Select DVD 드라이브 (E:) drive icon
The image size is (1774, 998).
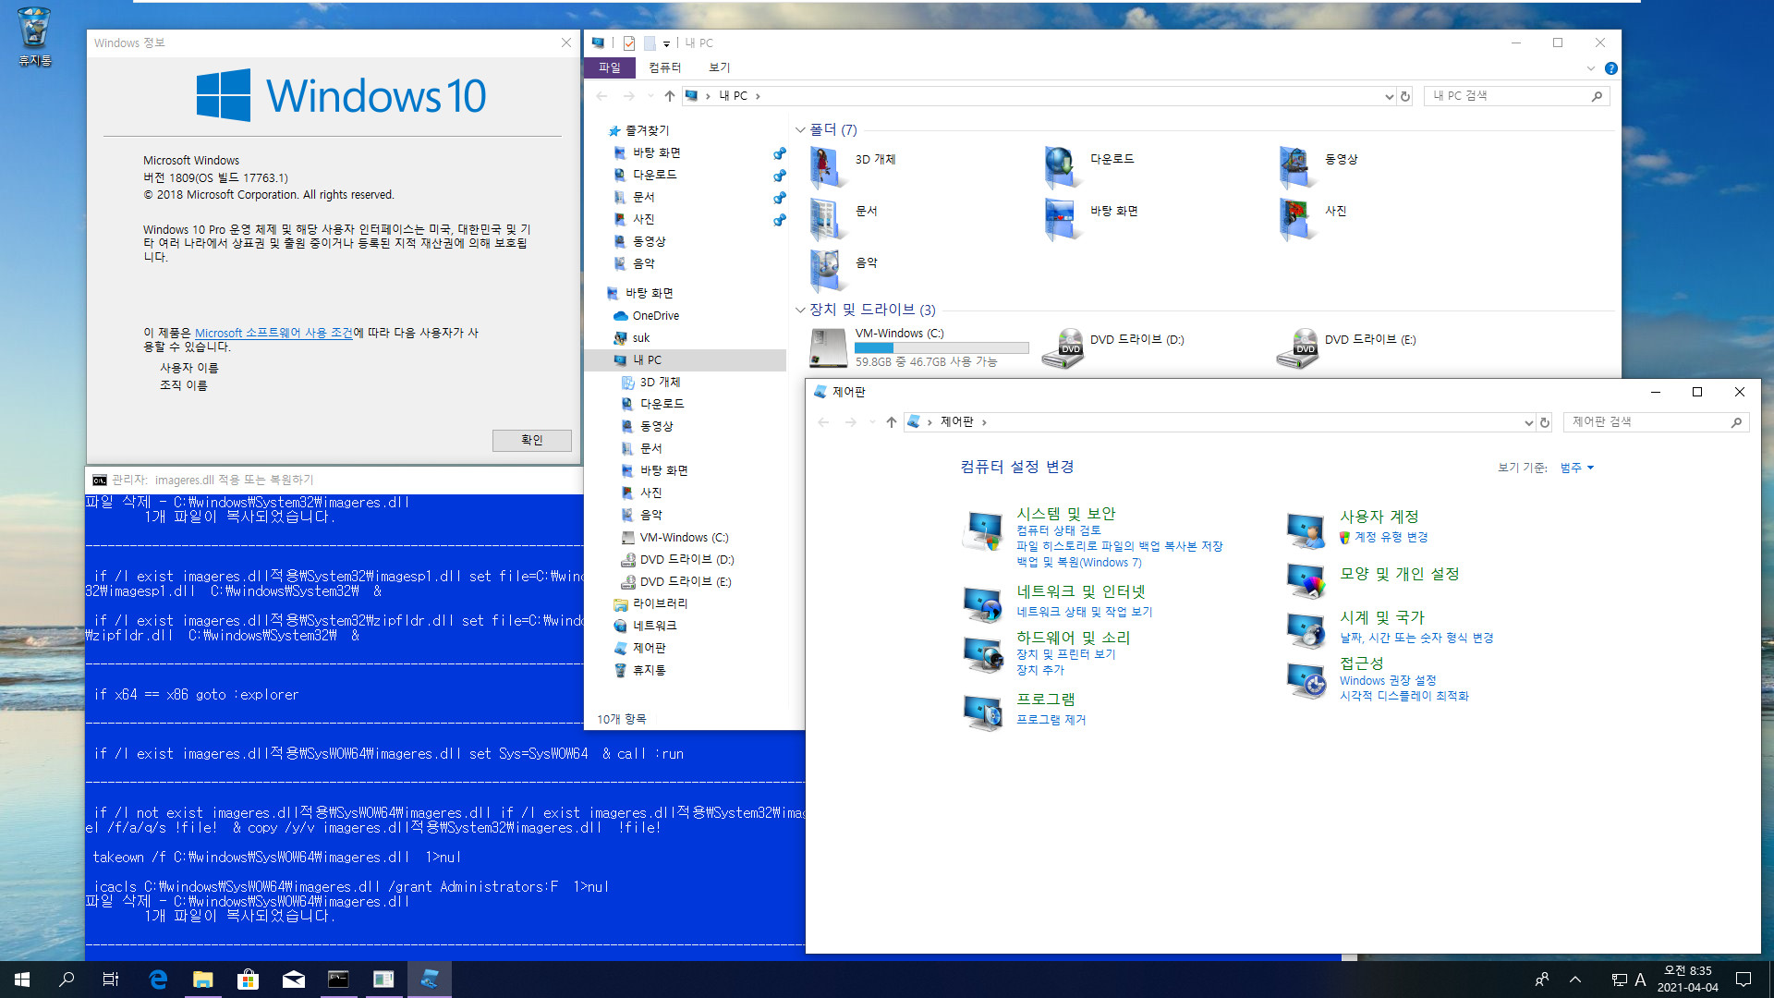coord(1297,348)
